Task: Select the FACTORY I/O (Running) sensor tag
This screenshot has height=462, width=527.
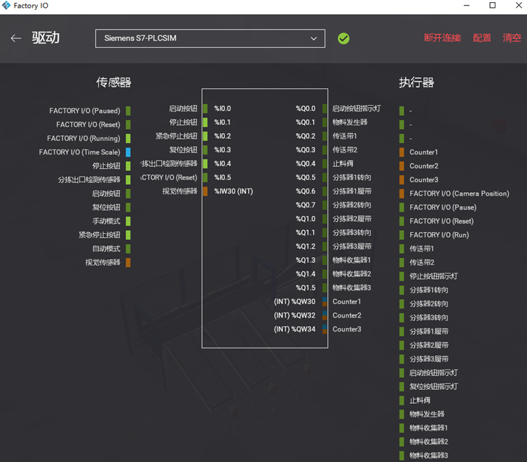Action: pos(83,138)
